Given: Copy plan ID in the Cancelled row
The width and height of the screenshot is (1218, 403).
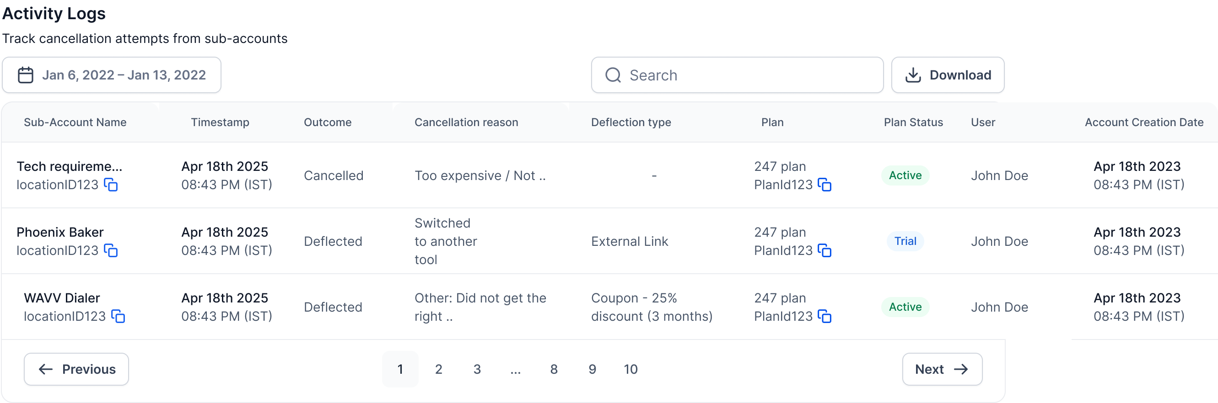Looking at the screenshot, I should (x=825, y=185).
